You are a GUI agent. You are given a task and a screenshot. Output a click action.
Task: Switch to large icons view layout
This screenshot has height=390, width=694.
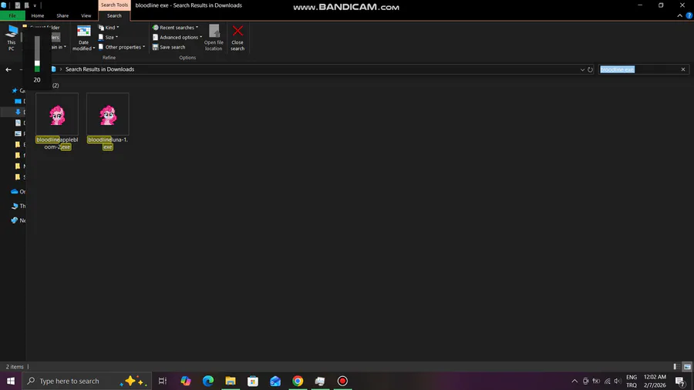(687, 367)
